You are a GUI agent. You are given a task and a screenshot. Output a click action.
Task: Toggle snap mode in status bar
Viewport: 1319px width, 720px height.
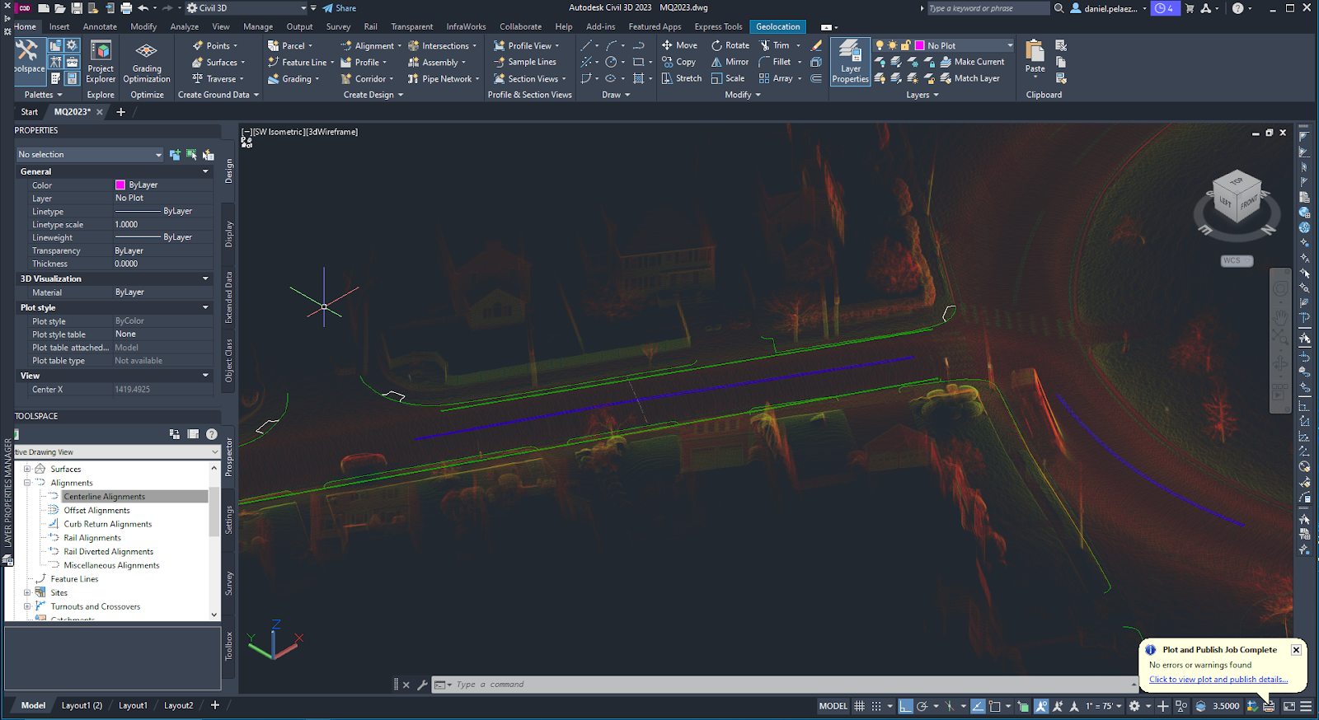coord(876,706)
